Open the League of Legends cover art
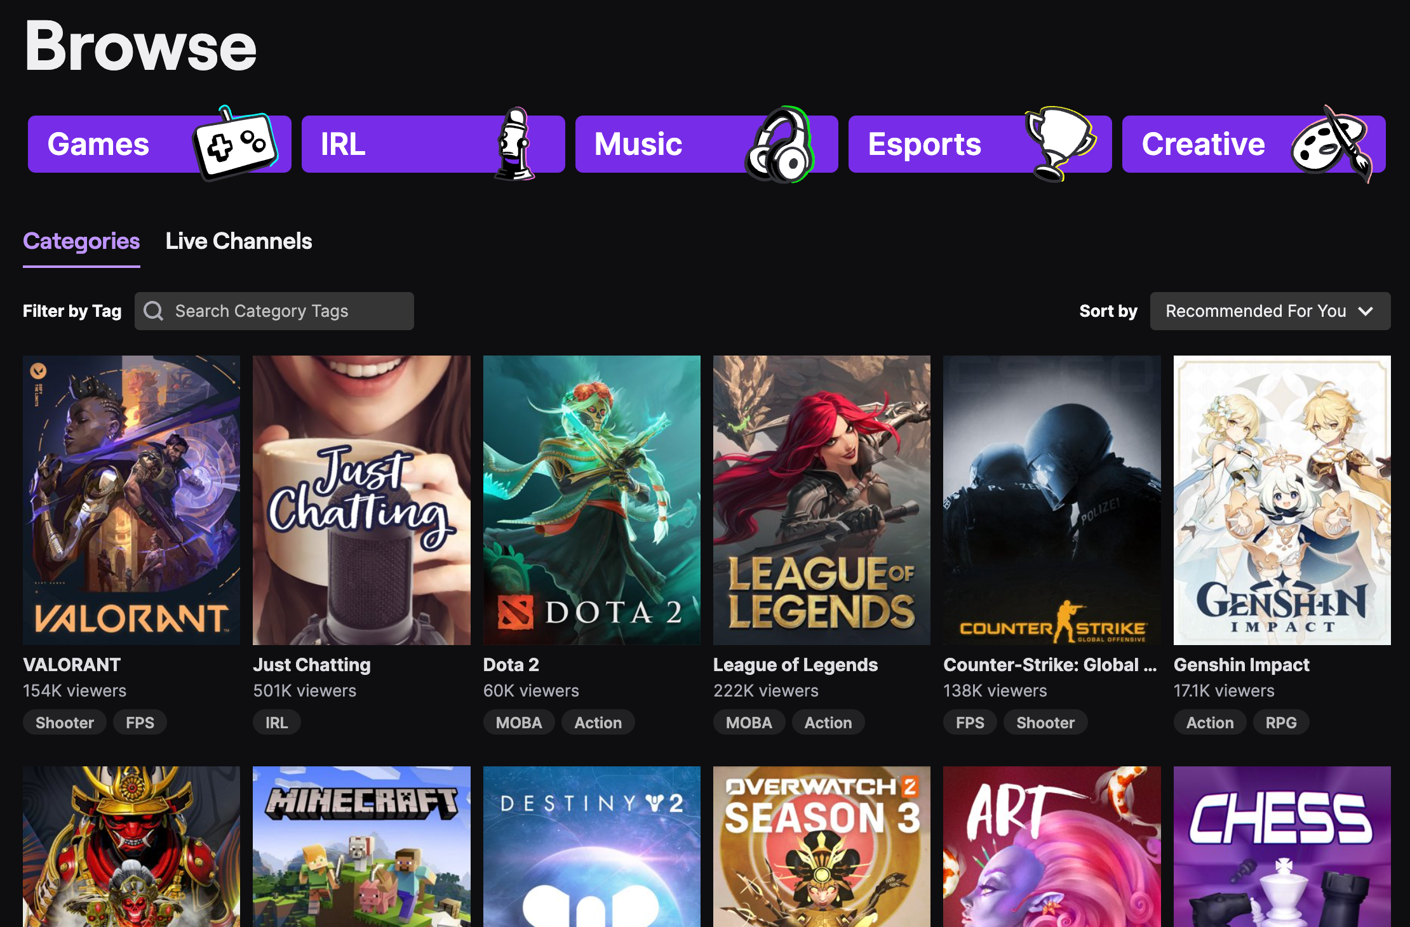1410x927 pixels. click(x=822, y=500)
